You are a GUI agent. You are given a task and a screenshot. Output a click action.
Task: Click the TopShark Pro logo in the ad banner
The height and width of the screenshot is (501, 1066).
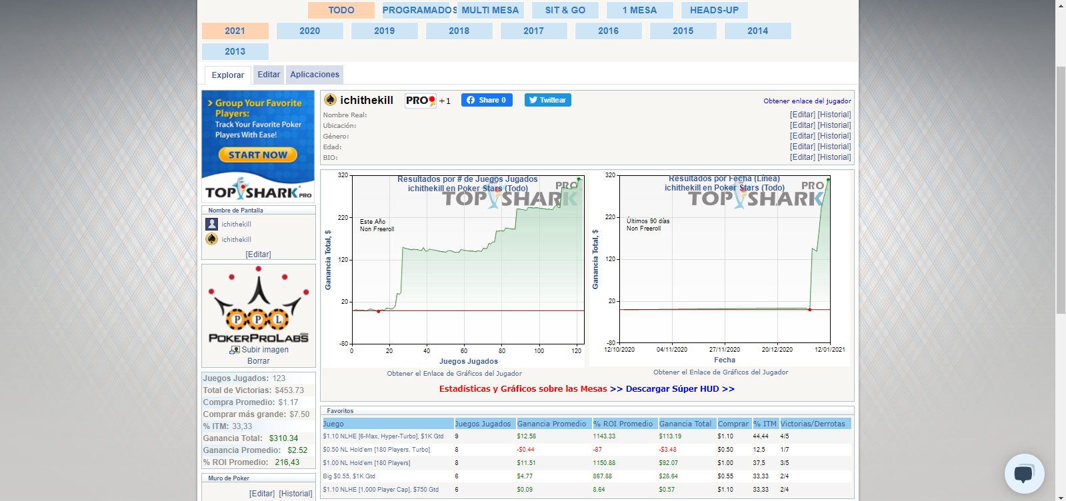coord(258,190)
